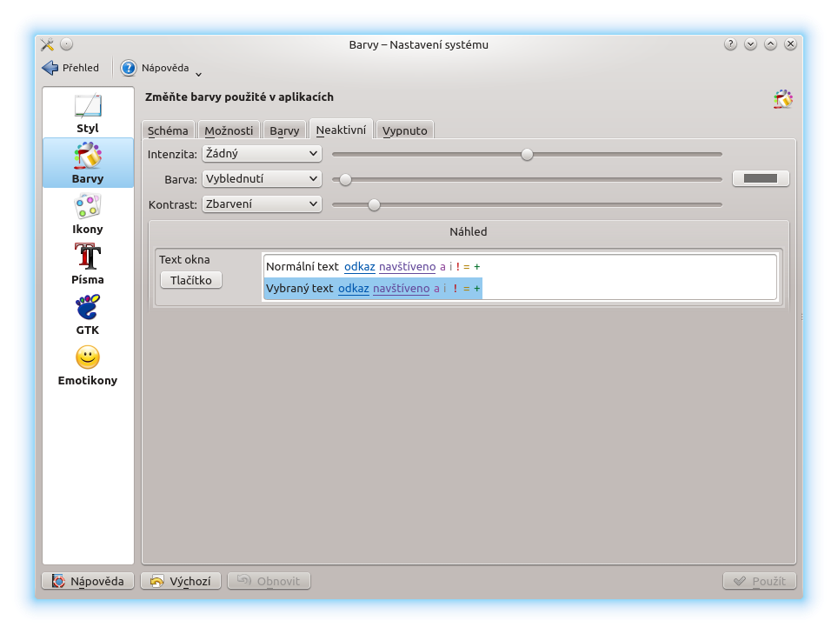The image size is (838, 634).
Task: Switch to the Schéma tab
Action: pyautogui.click(x=168, y=130)
